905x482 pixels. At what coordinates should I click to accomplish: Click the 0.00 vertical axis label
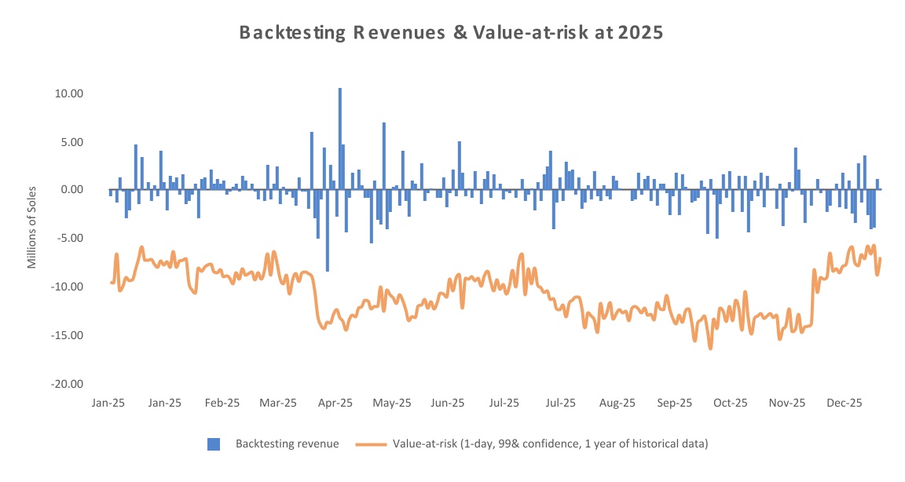[x=72, y=190]
